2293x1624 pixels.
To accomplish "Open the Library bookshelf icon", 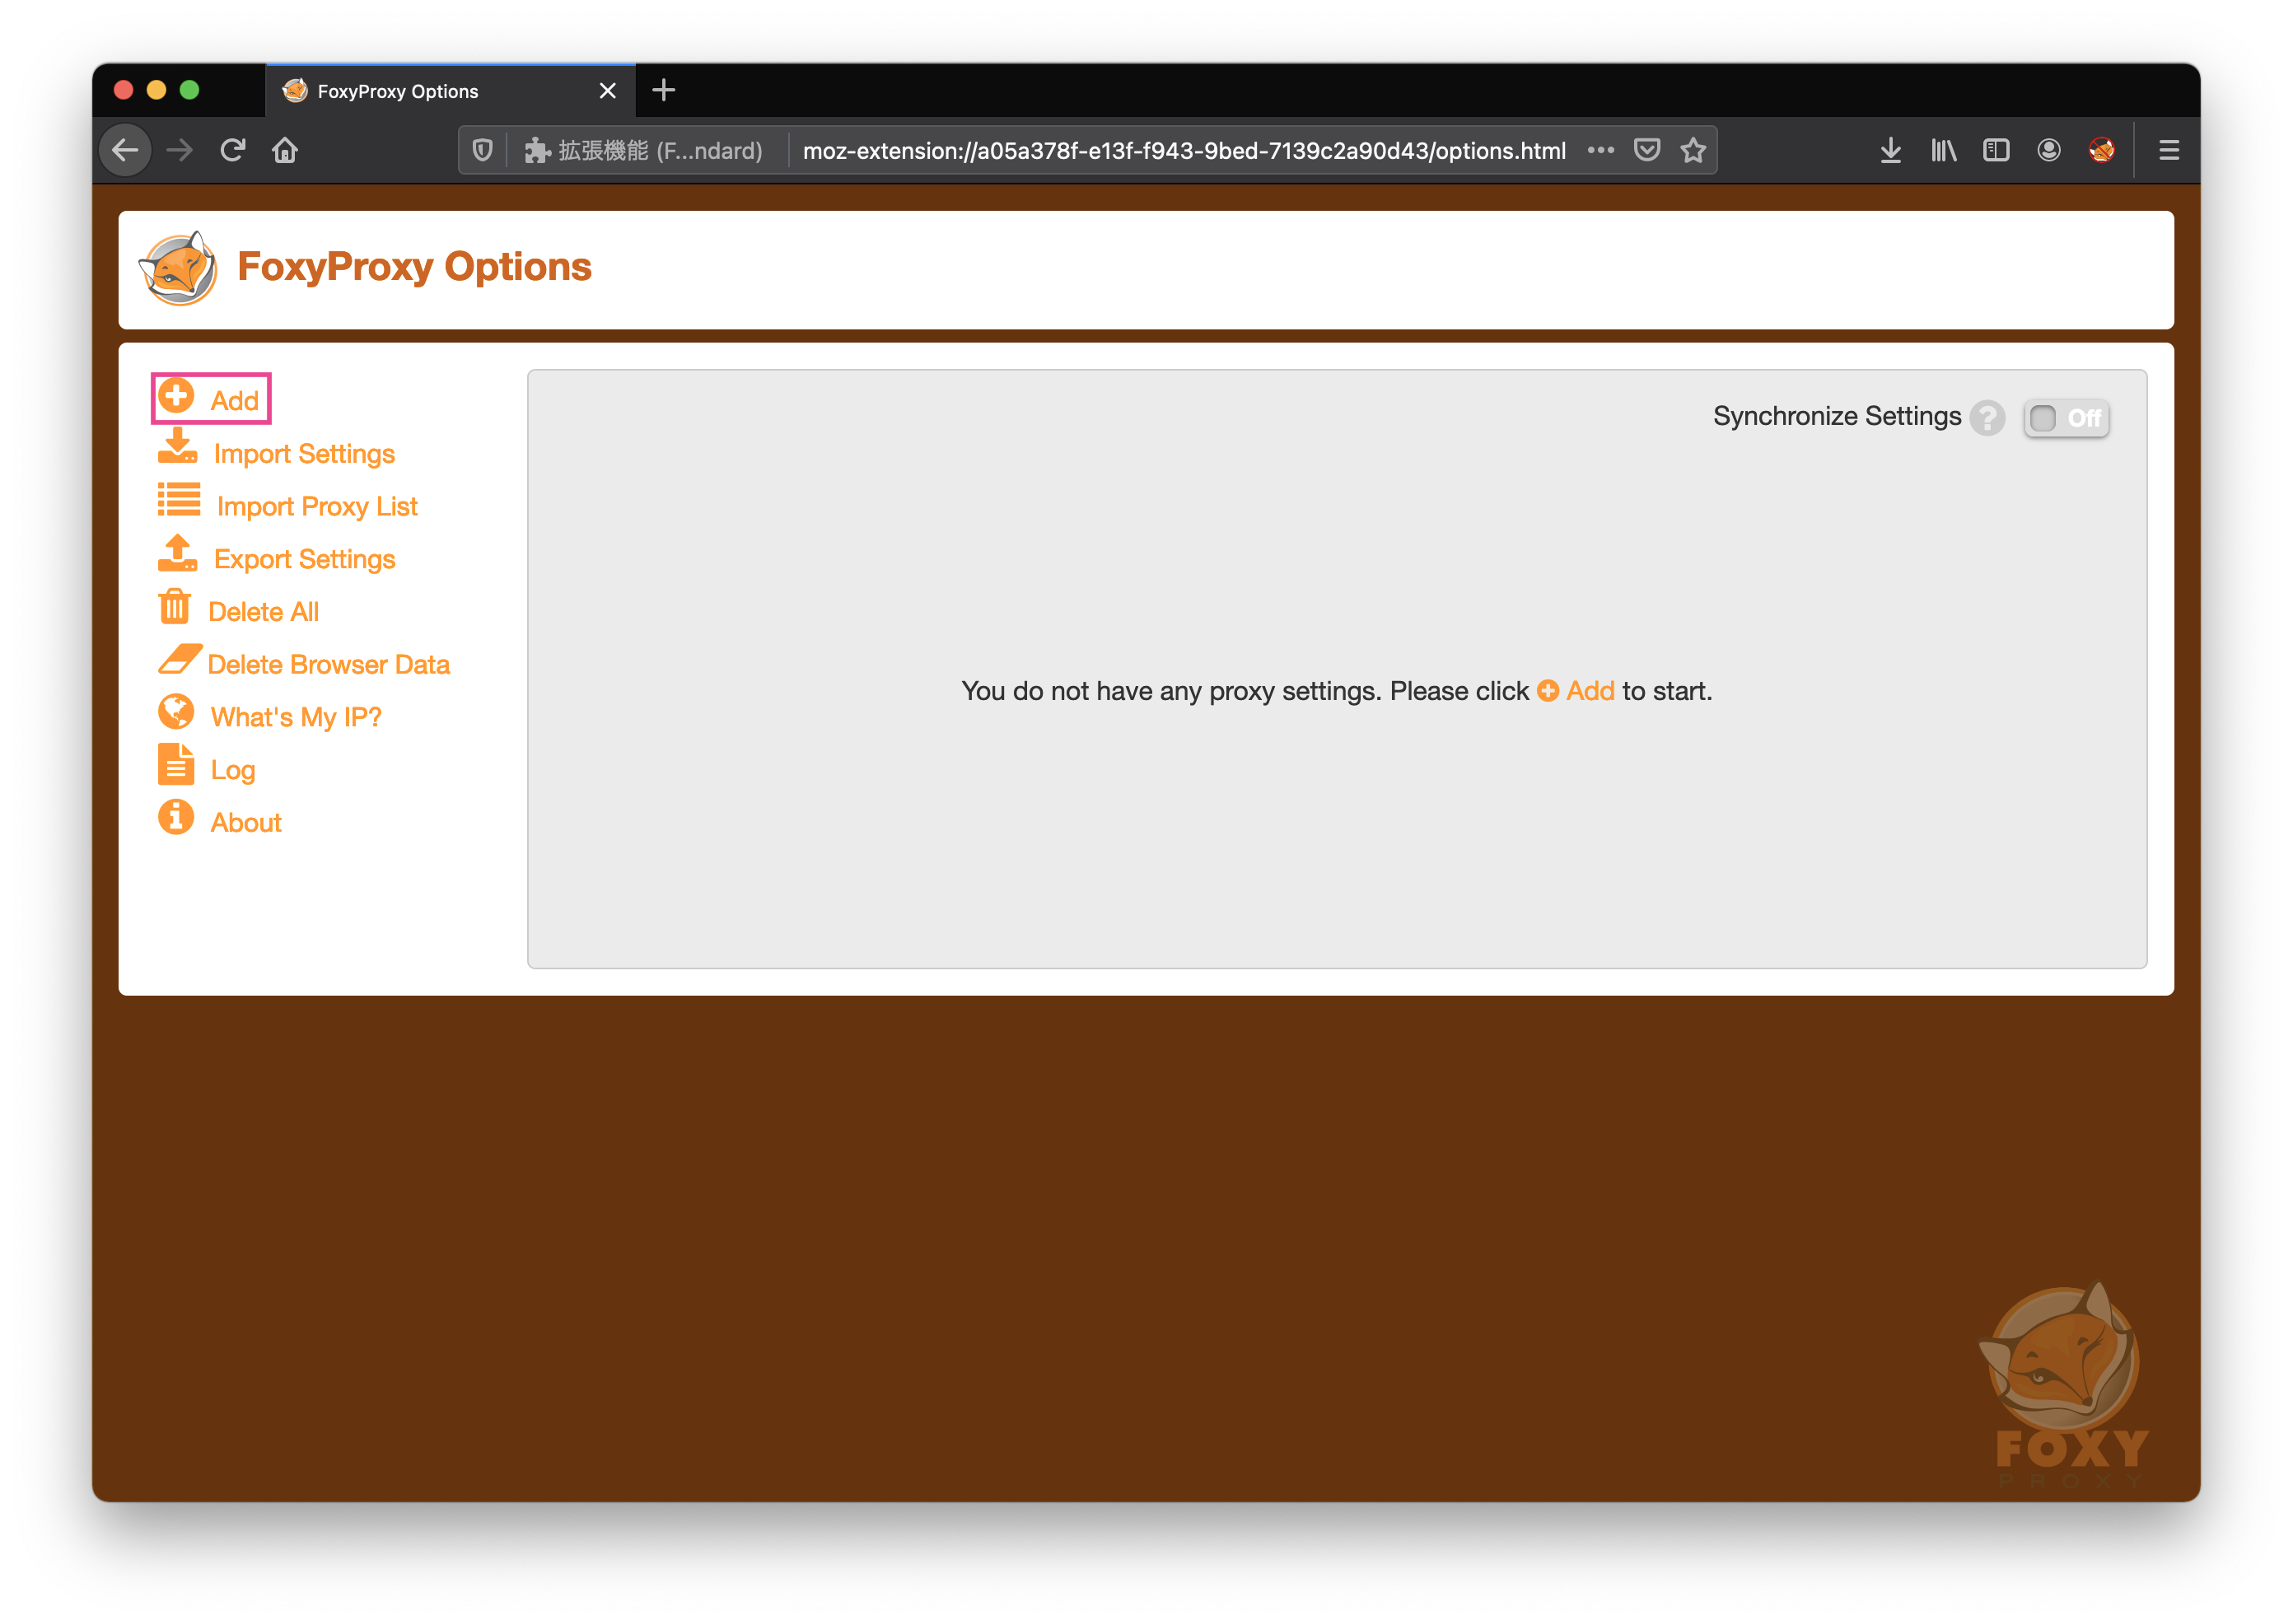I will [1944, 150].
